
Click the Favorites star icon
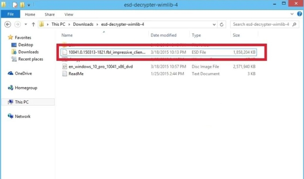click(10, 37)
